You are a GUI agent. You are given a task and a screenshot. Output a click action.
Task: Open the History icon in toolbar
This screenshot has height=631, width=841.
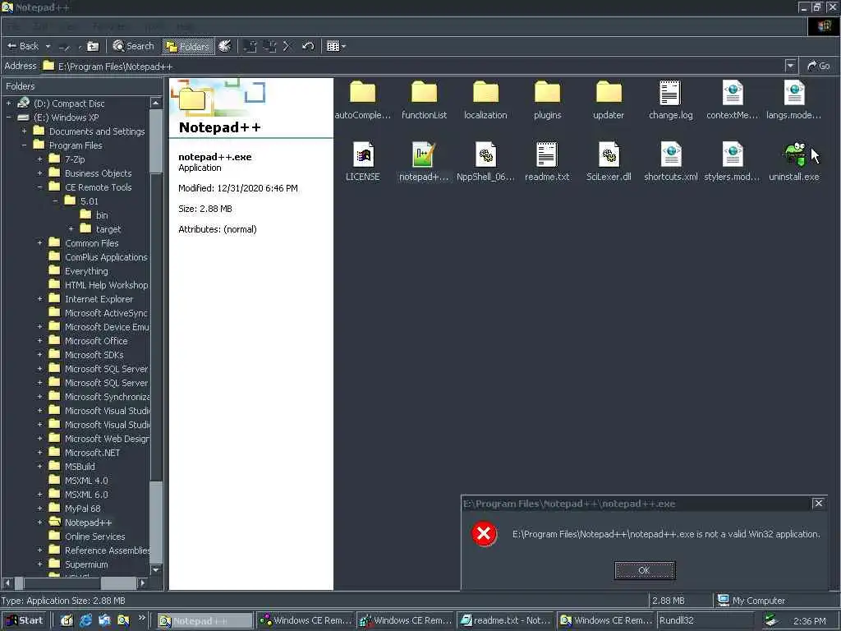point(225,47)
